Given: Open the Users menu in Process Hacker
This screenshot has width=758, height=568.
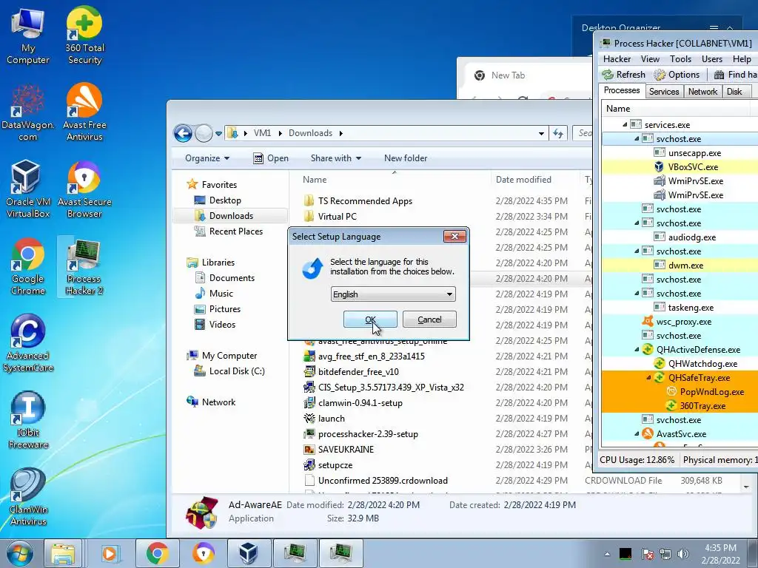Looking at the screenshot, I should pos(711,59).
